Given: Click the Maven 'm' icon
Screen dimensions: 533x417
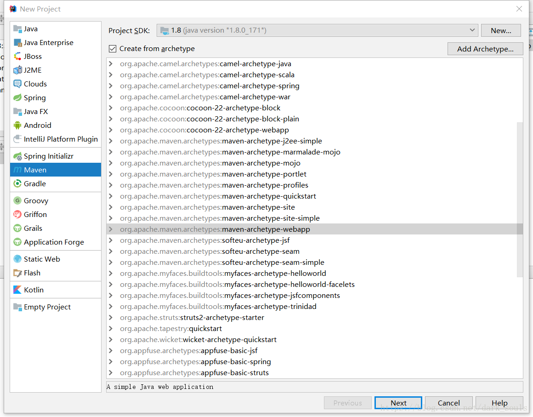Looking at the screenshot, I should pos(17,170).
